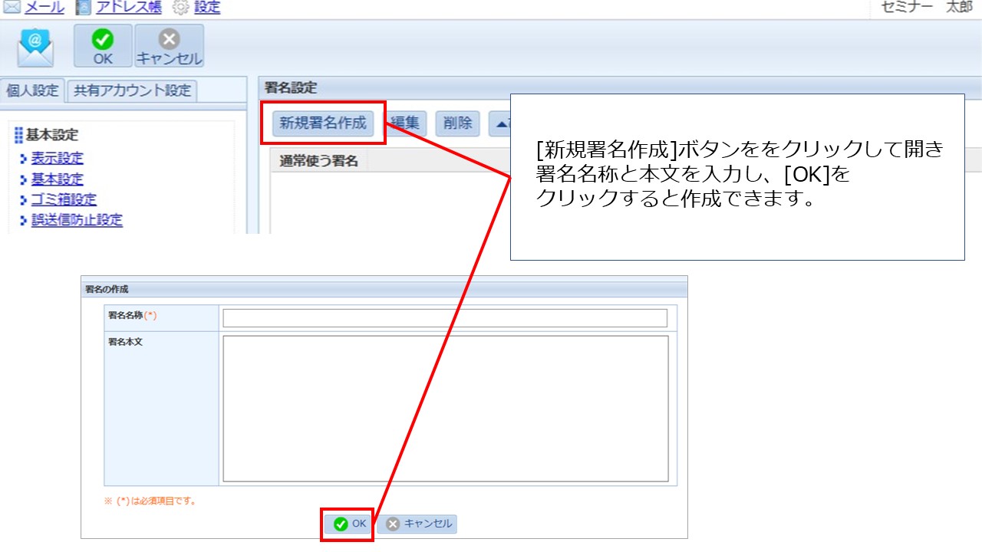The height and width of the screenshot is (552, 982).
Task: Click キャンセル in the 署名の作成 dialog
Action: pos(417,524)
